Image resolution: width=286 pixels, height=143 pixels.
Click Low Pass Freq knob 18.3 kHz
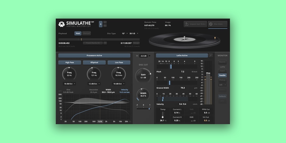(x=119, y=74)
